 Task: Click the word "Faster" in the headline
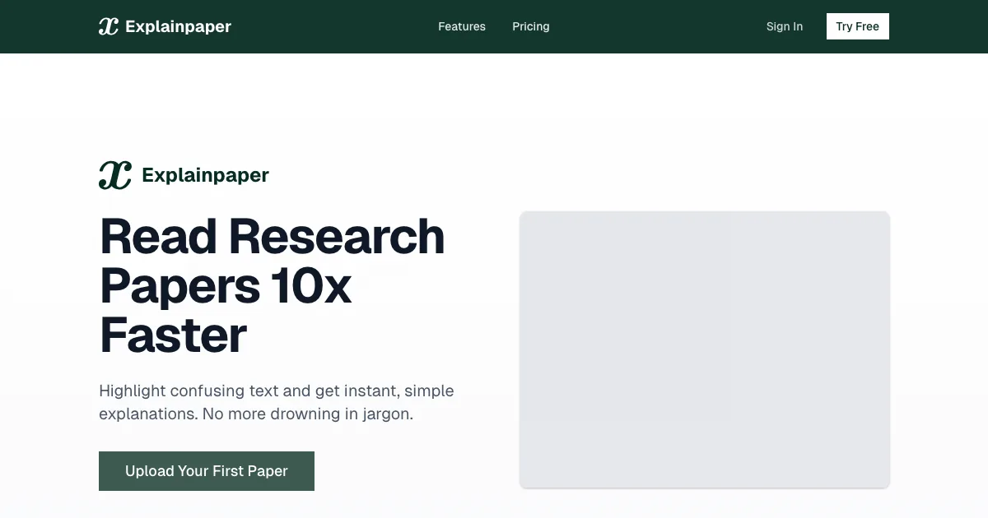click(173, 335)
